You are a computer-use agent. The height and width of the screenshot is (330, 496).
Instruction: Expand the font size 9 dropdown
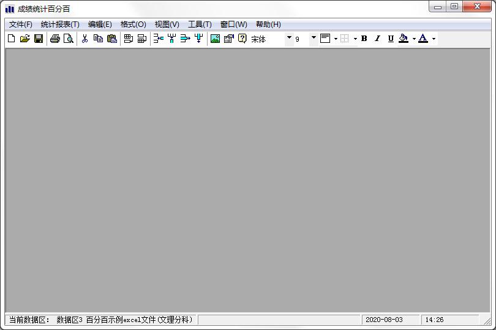tap(314, 39)
